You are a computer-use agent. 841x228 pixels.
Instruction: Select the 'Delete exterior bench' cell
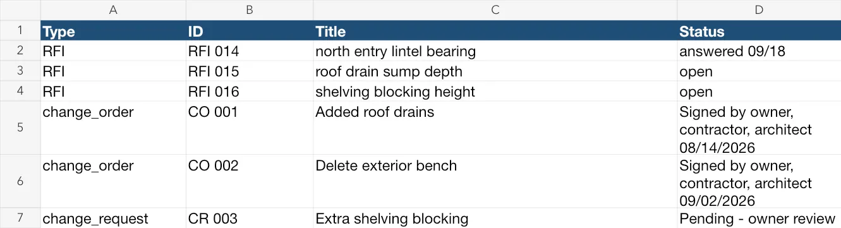click(495, 181)
